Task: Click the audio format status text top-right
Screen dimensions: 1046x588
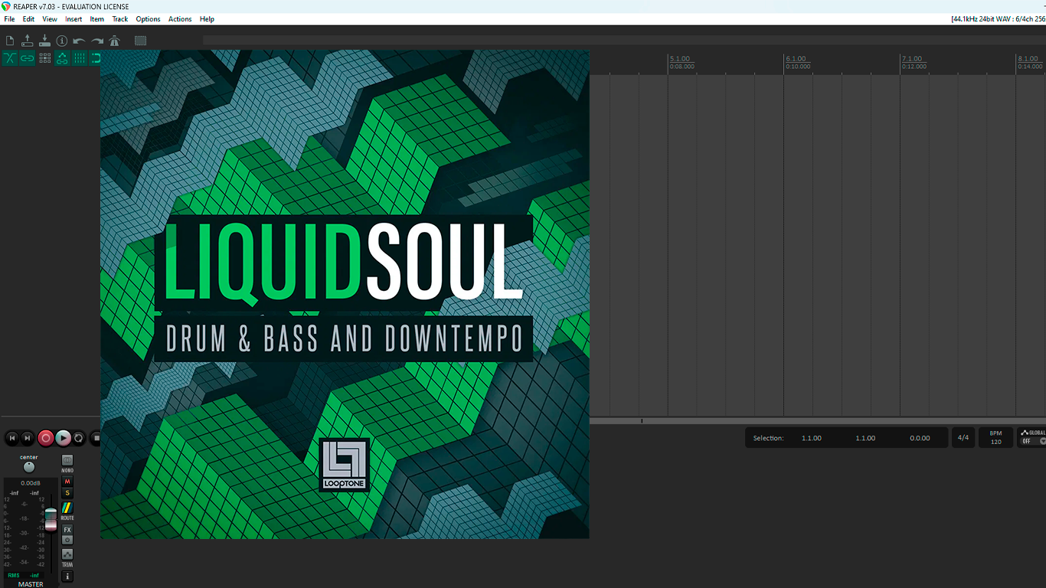Action: tap(998, 19)
